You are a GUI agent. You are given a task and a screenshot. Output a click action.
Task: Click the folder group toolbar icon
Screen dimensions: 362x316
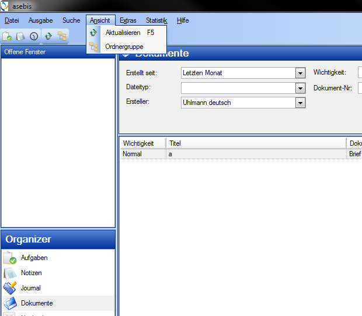(x=62, y=36)
